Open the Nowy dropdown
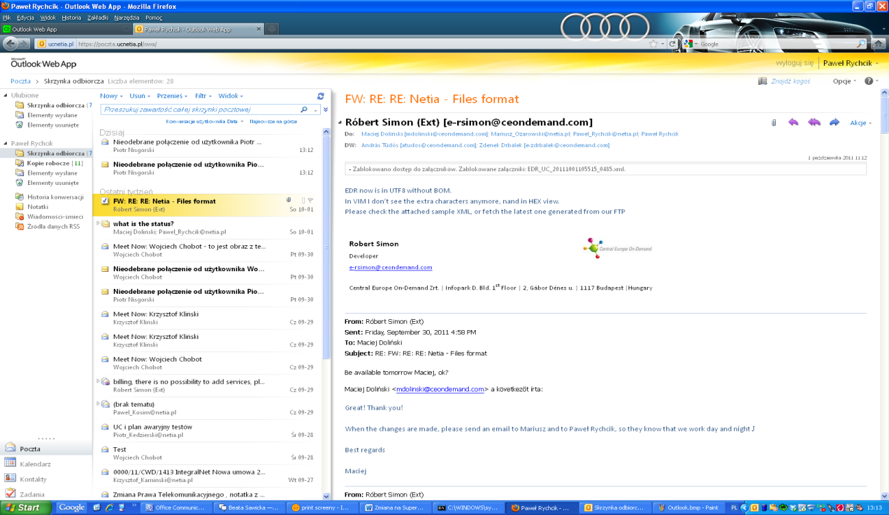Screen dimensions: 889x515 click(111, 97)
